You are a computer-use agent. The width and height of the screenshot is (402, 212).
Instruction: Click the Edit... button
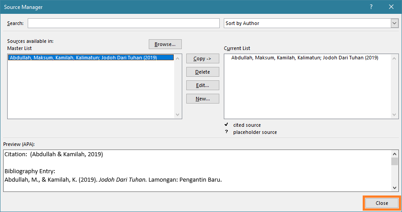tap(202, 85)
